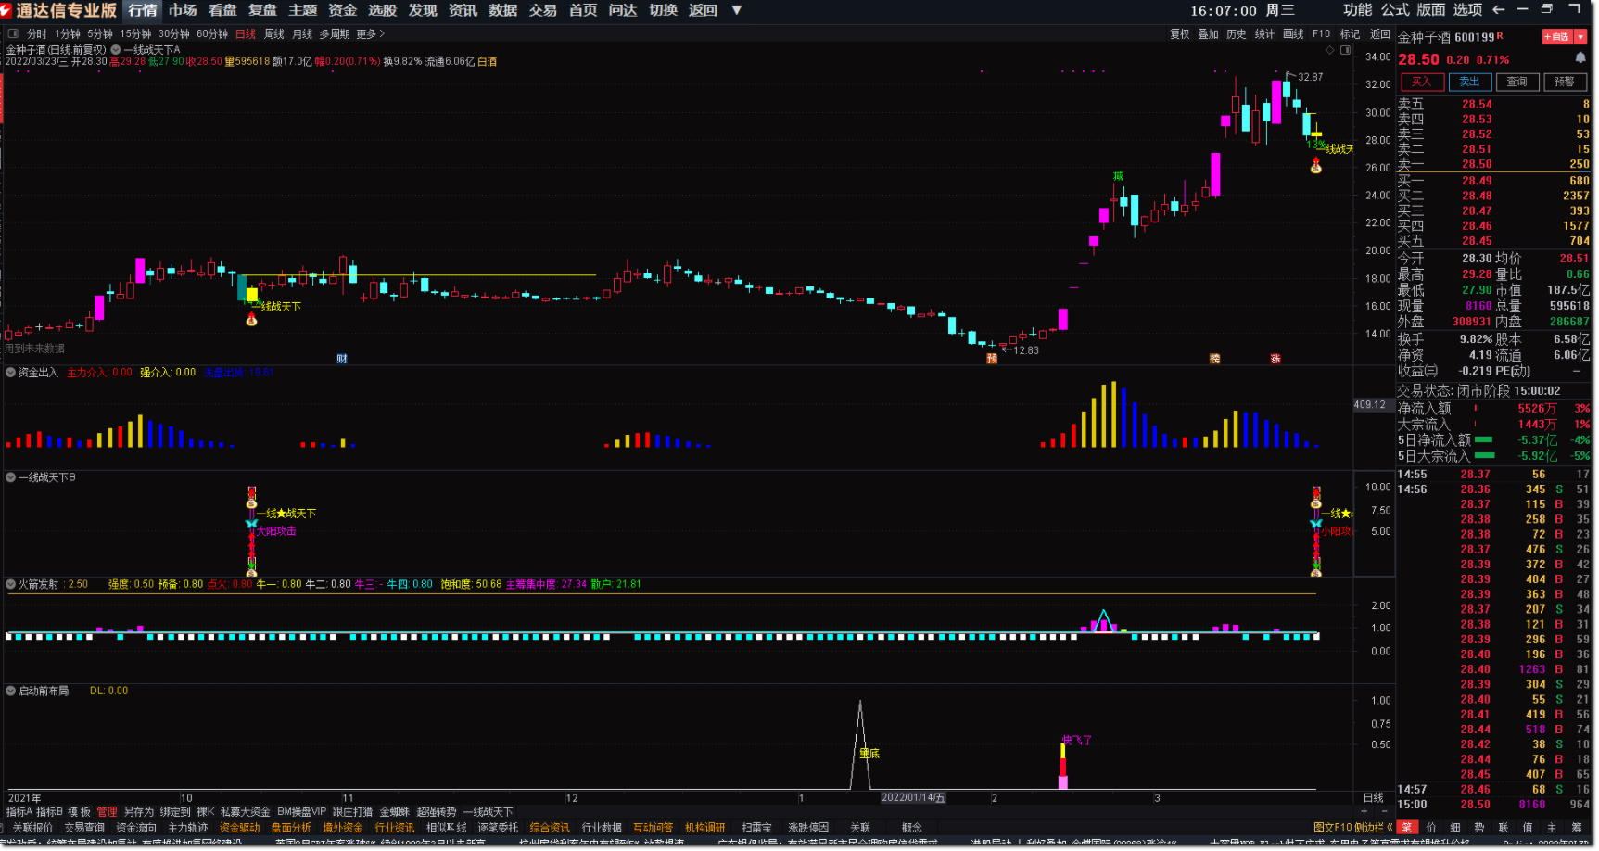Screen dimensions: 1599x851
Task: Collapse the 启动前布局 indicator panel
Action: [11, 691]
